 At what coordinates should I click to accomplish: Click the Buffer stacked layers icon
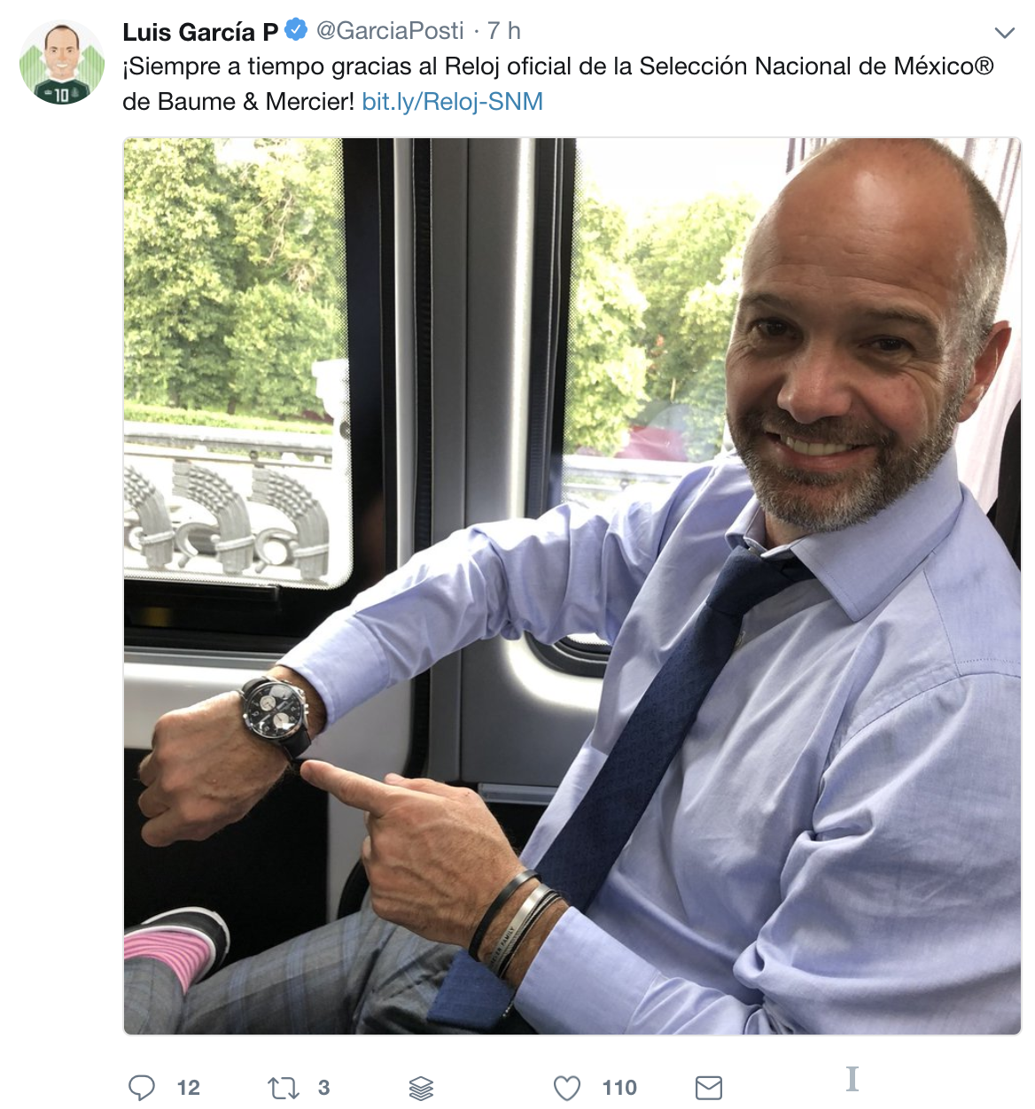(421, 1088)
